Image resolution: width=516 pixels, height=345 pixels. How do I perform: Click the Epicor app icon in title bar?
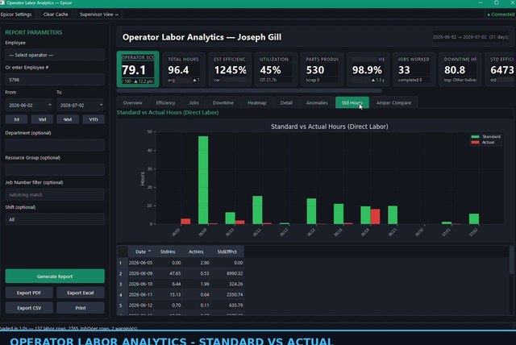(x=2, y=2)
